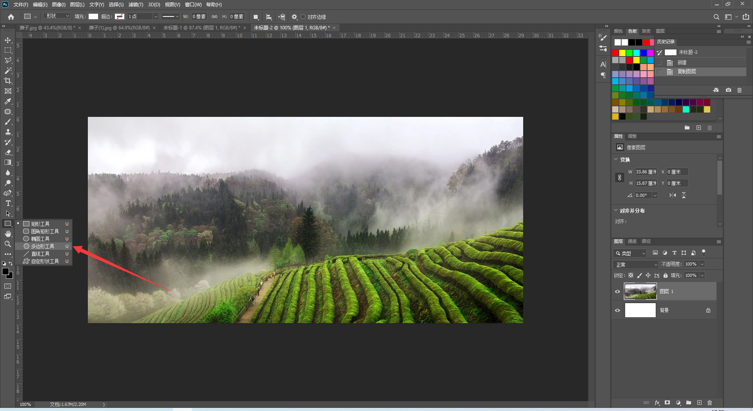Toggle lock all padlock icon
The image size is (753, 411).
(x=666, y=275)
